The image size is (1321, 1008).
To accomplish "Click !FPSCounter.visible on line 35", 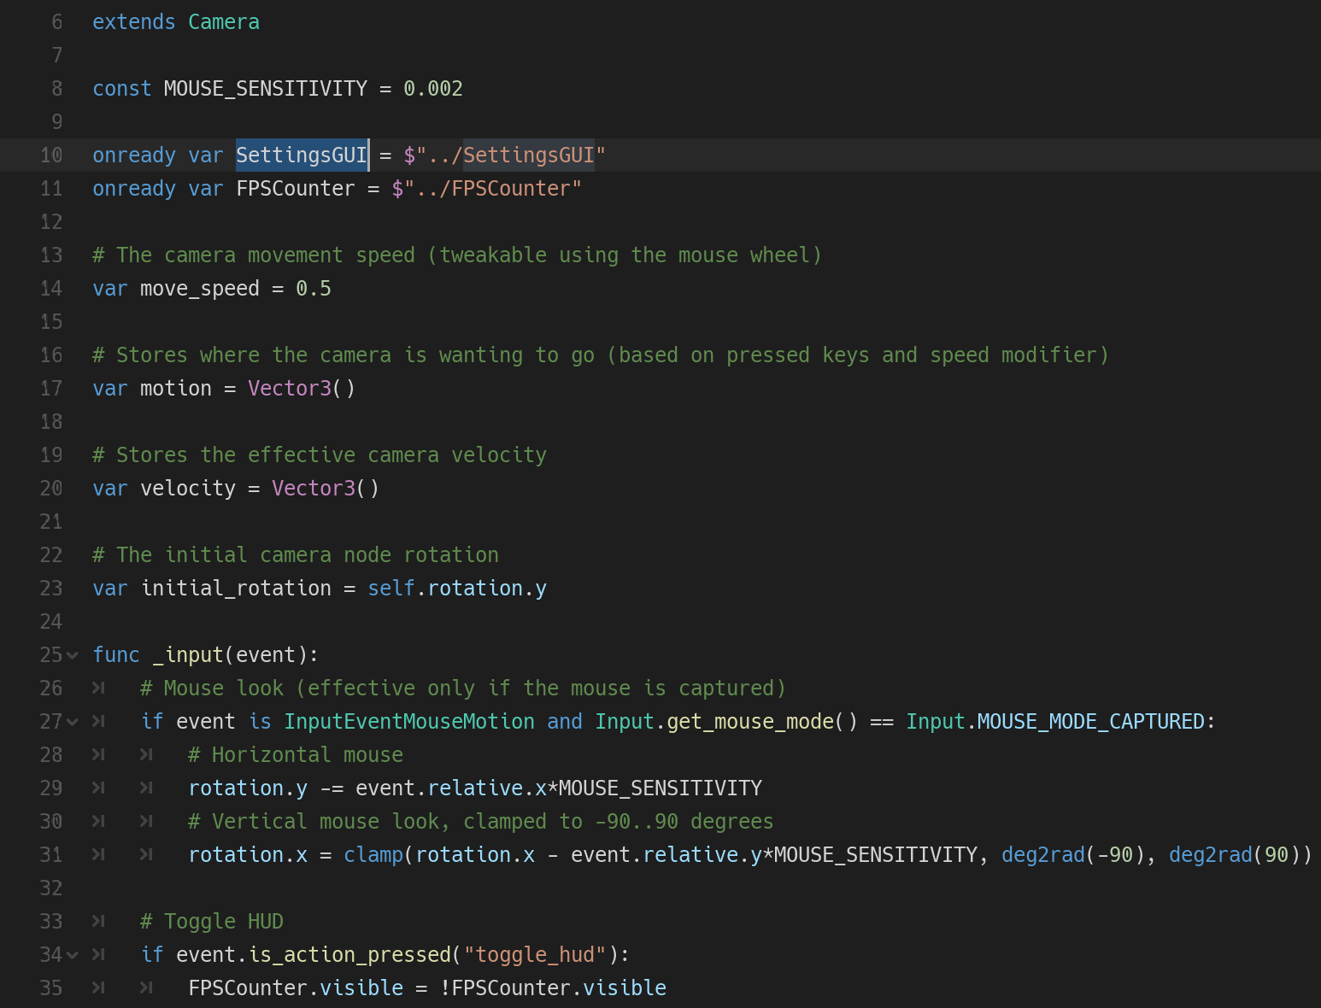I will click(x=553, y=988).
